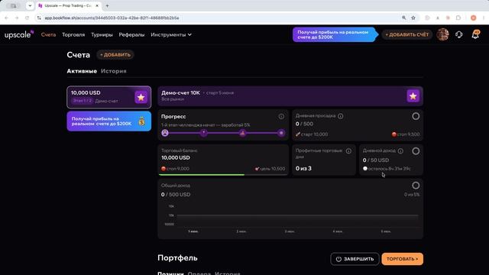Click the + ДОБАВИТЬ СЧЁТ button
Viewport: 489px width, 275px height.
click(407, 34)
